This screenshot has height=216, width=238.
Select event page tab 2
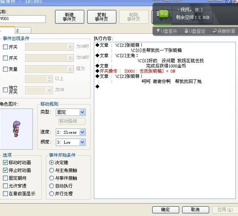23,30
